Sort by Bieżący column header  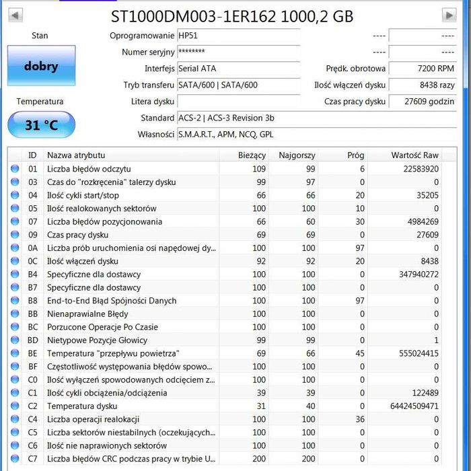pyautogui.click(x=244, y=155)
